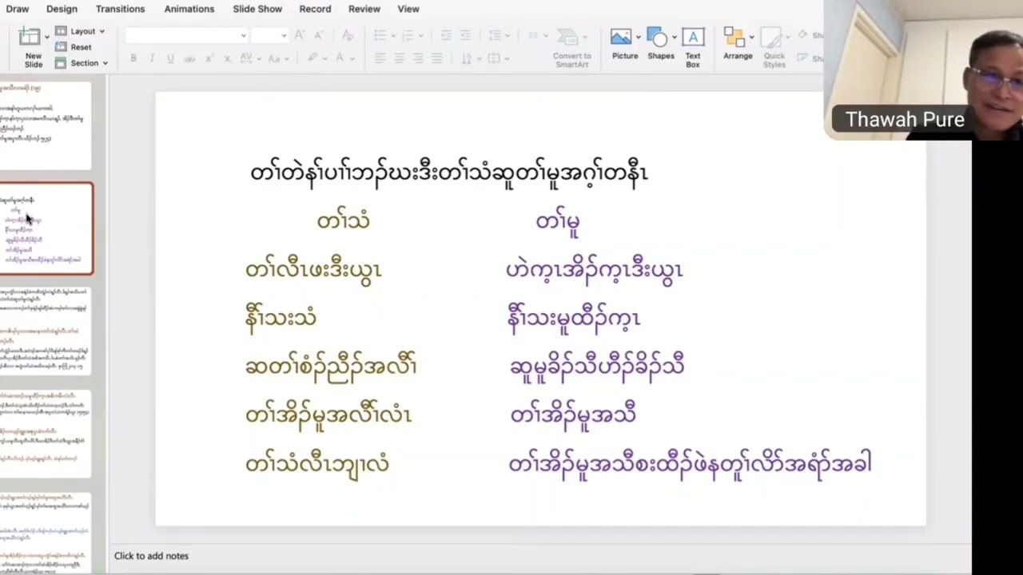The width and height of the screenshot is (1023, 575).
Task: Toggle Strikethrough formatting
Action: point(189,58)
